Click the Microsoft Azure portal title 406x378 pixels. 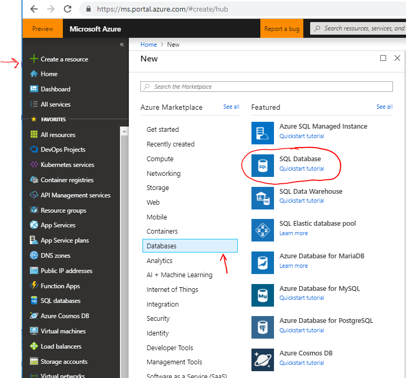[95, 29]
